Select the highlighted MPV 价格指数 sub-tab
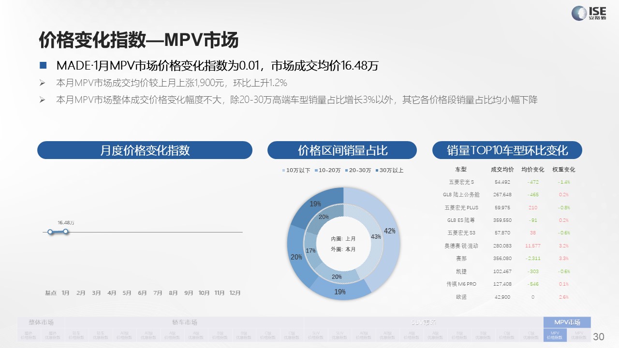Viewport: 619px width, 348px height. click(555, 335)
